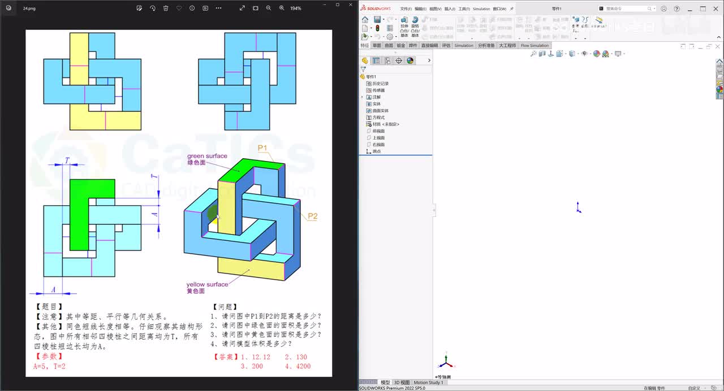
Task: Rotate the image in Photos viewer
Action: pos(153,8)
